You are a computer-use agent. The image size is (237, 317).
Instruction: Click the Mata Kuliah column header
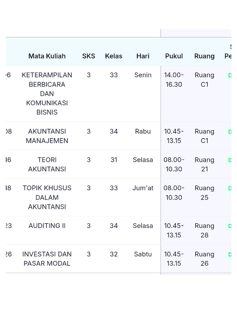(x=47, y=56)
